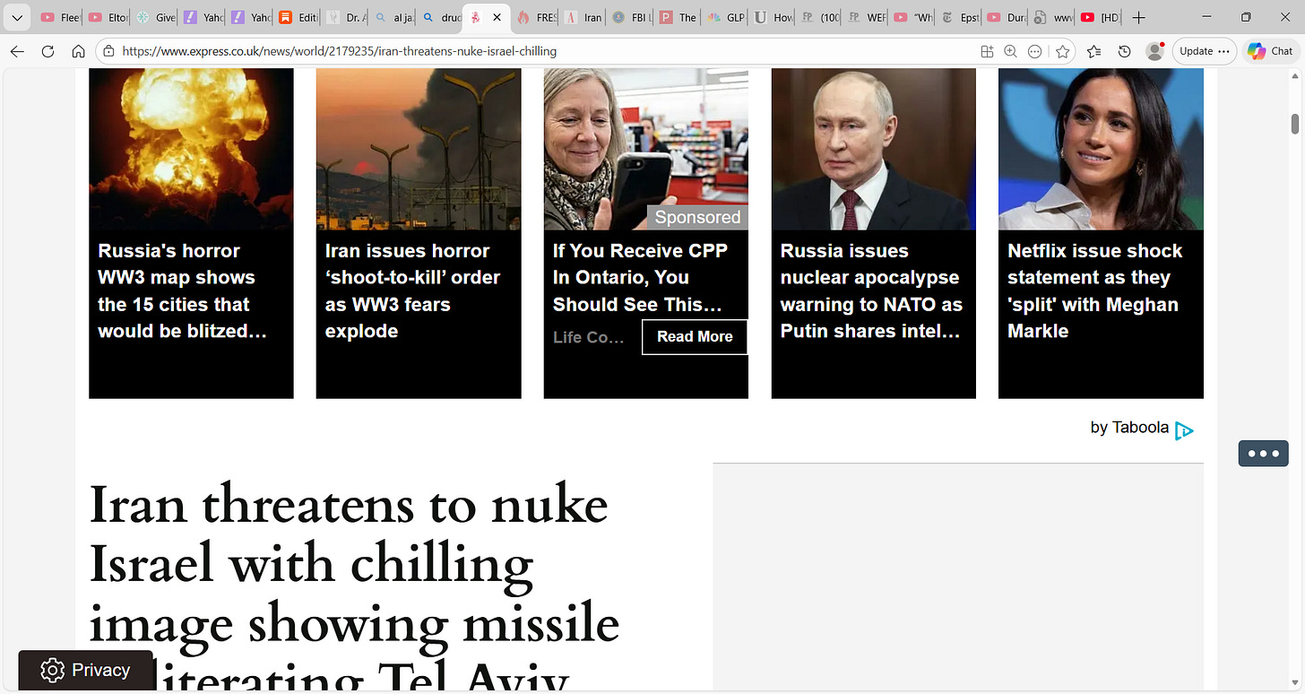Click the Taboola logo icon

(1184, 431)
